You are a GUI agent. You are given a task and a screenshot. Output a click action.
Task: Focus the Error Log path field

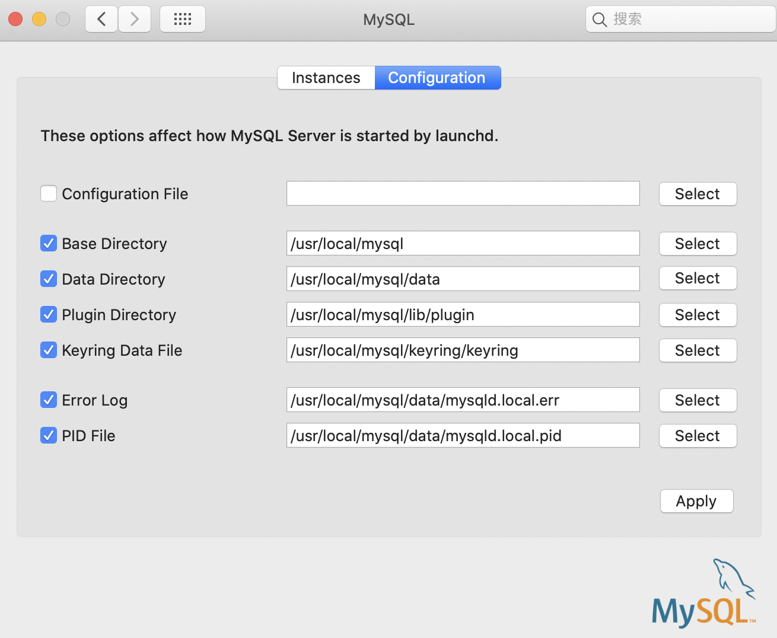(463, 400)
